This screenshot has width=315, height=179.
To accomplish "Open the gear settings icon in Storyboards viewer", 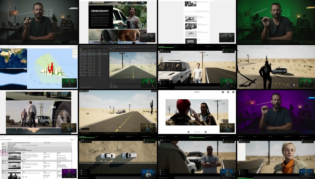I will [x=228, y=92].
